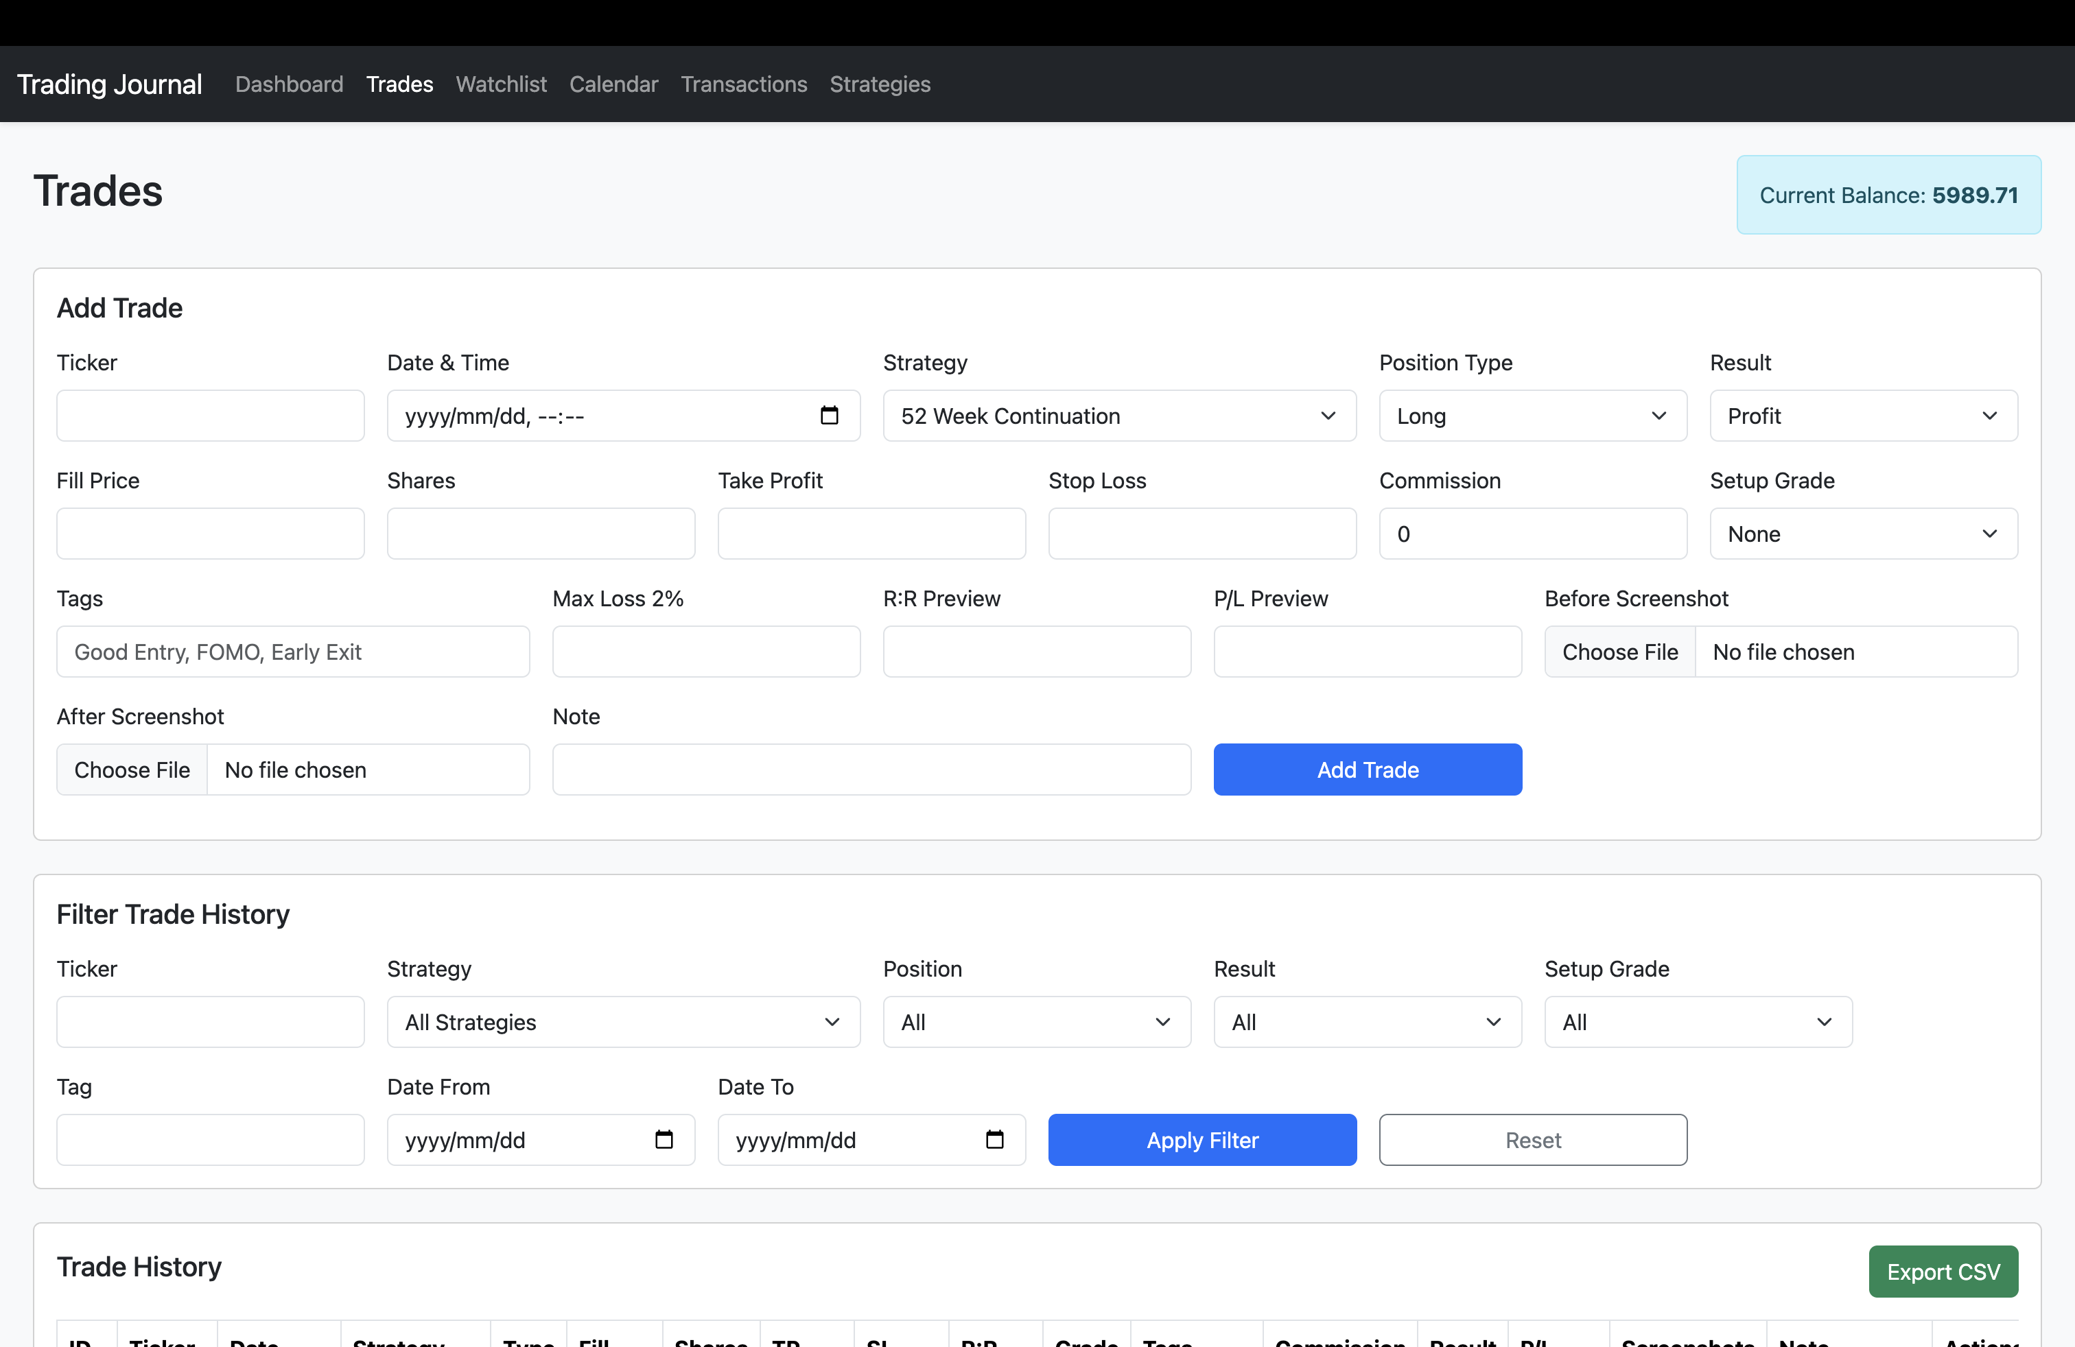
Task: Click the Date To yyyy/mm/dd text
Action: tap(795, 1141)
